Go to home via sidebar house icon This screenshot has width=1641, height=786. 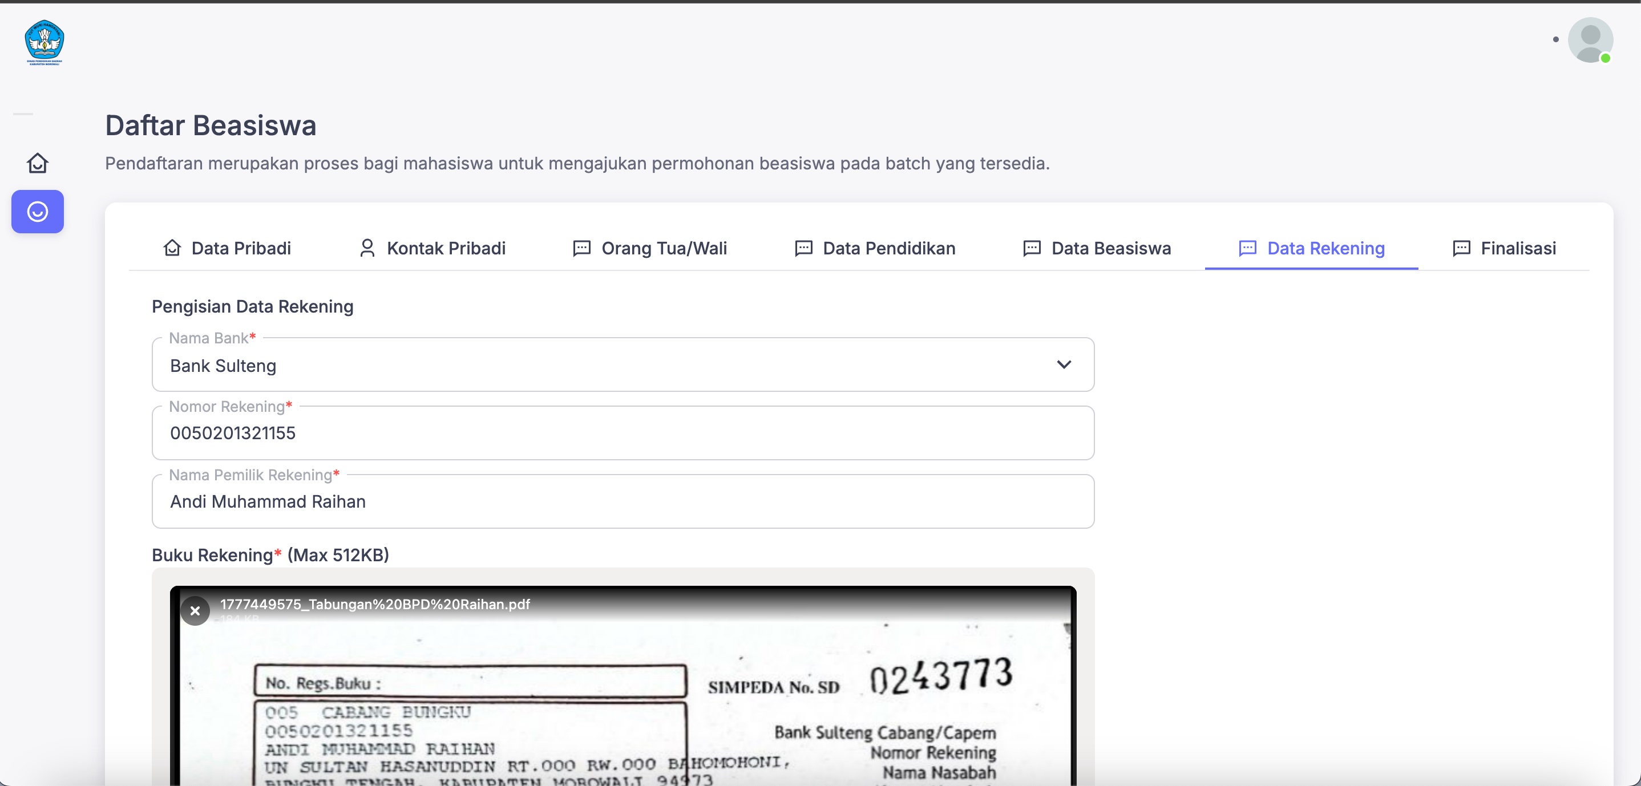click(x=38, y=163)
